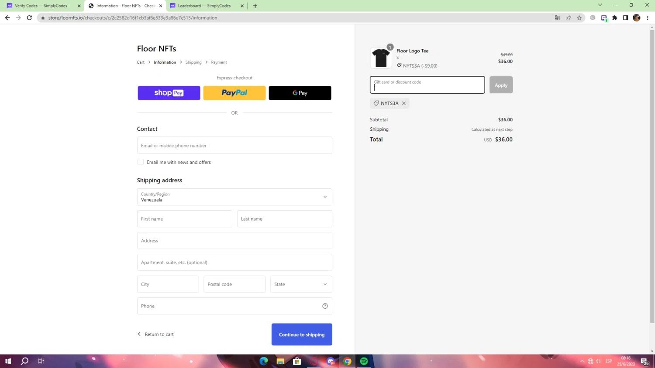Image resolution: width=655 pixels, height=368 pixels.
Task: Click the City field
Action: 168,284
